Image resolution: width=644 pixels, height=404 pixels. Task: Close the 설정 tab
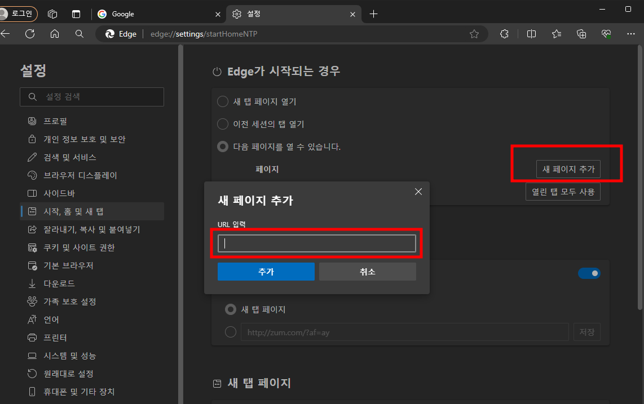click(x=352, y=15)
